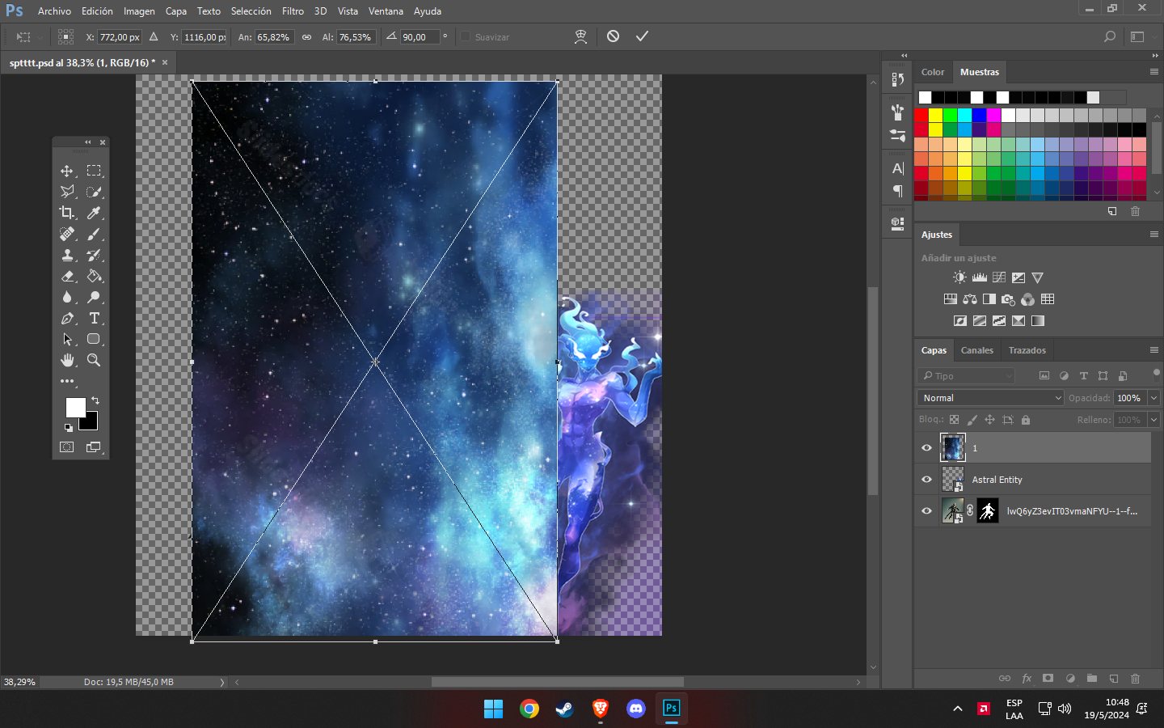Toggle the Suavizar checkbox

(x=466, y=36)
